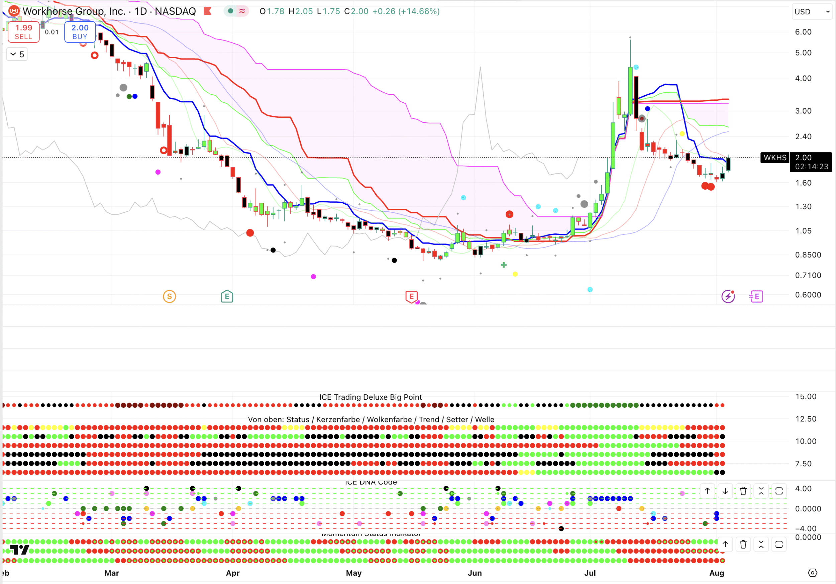Open chart axis settings gear
This screenshot has height=584, width=836.
click(812, 573)
